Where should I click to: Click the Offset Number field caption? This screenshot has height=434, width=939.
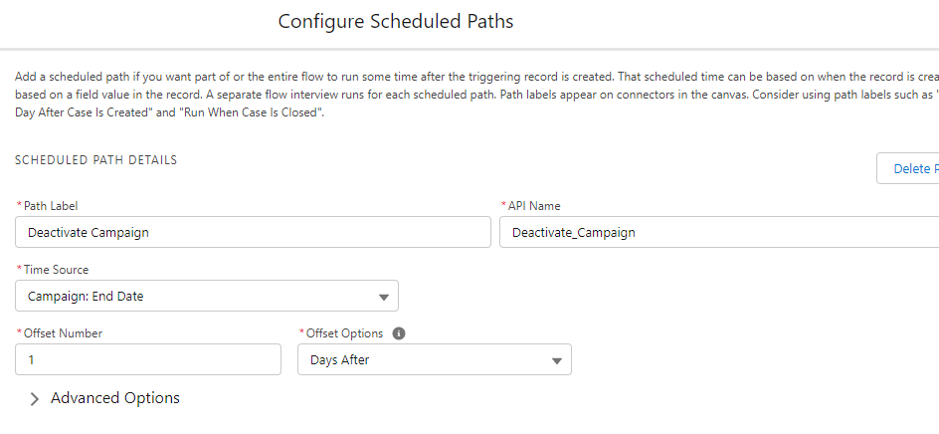[63, 333]
